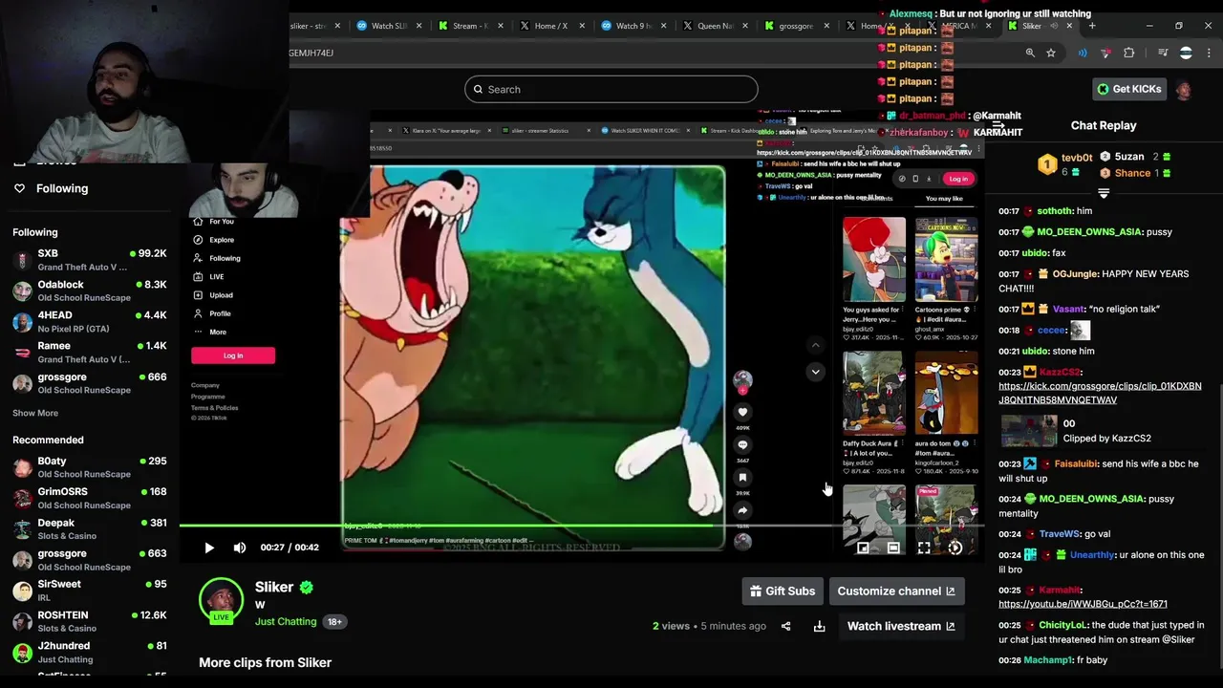This screenshot has width=1223, height=688.
Task: Open SXB channel in sidebar
Action: 90,260
